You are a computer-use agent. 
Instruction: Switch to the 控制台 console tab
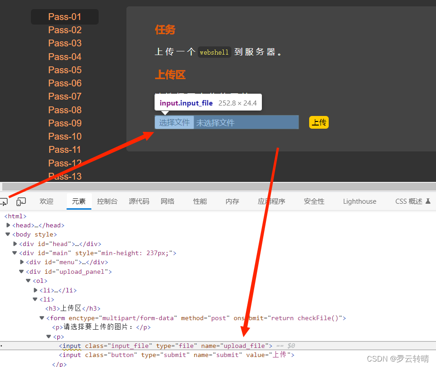pos(107,201)
